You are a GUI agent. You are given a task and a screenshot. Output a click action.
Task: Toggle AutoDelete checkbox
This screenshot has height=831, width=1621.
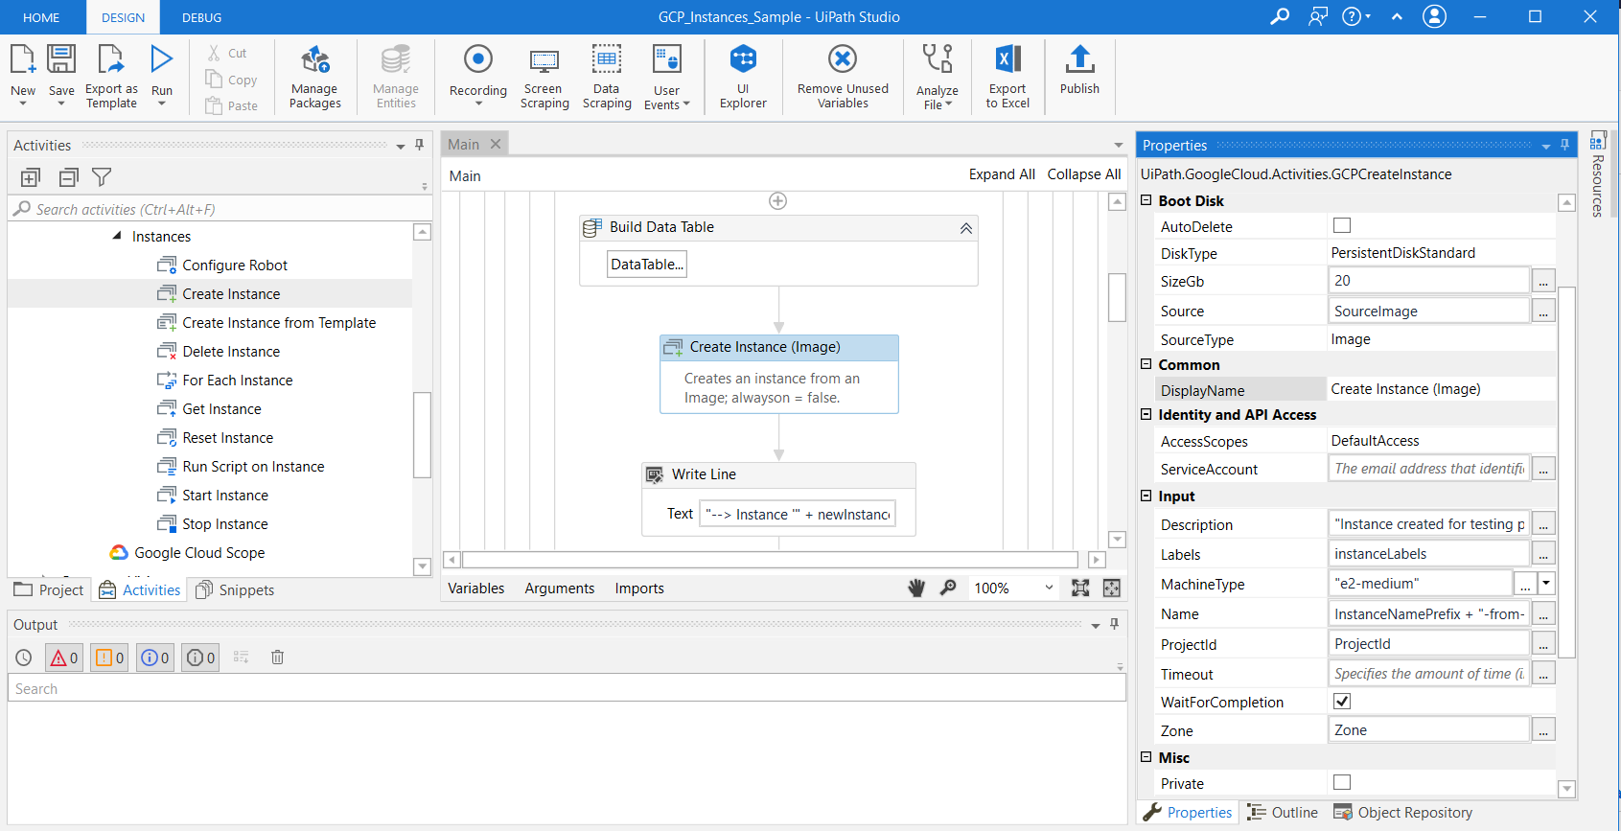point(1342,225)
